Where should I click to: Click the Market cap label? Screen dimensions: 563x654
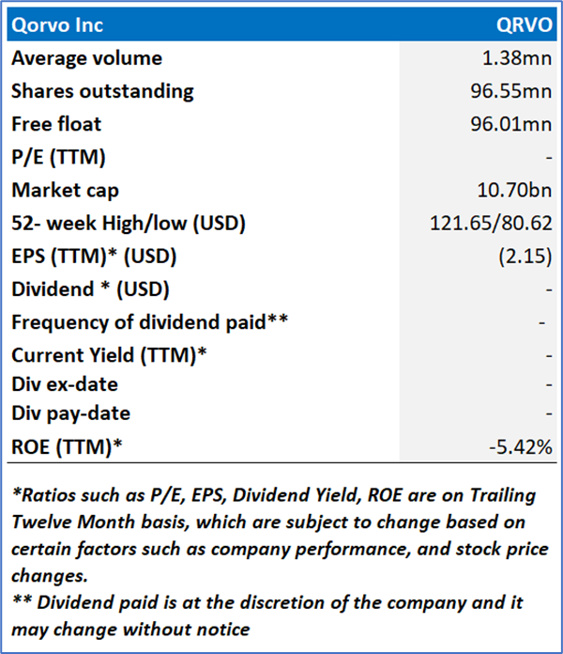click(x=65, y=190)
